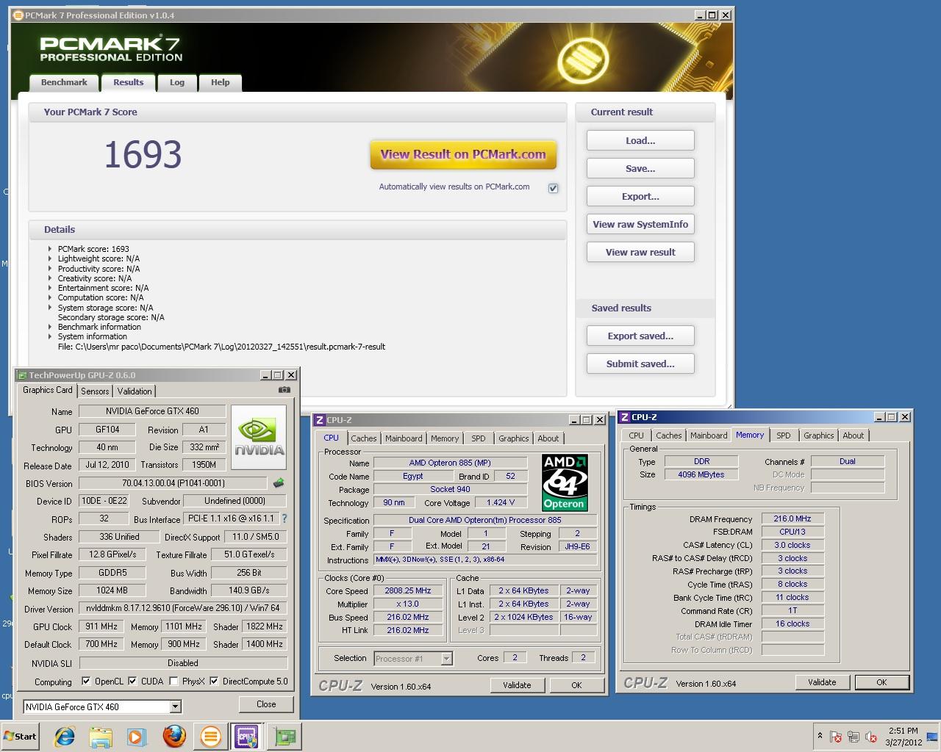The height and width of the screenshot is (752, 941).
Task: Launch Windows Media Player from taskbar
Action: (x=137, y=736)
